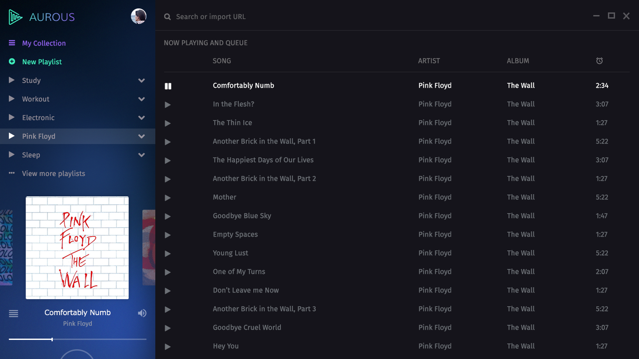The height and width of the screenshot is (359, 639).
Task: Click the Aurous logo icon
Action: pos(16,17)
